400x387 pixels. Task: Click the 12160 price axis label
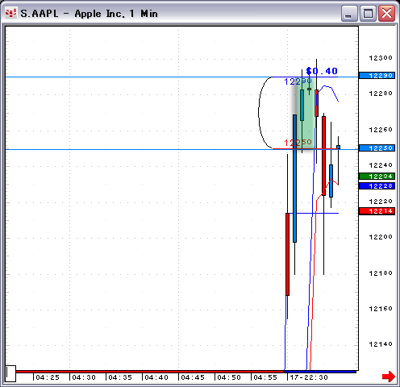click(381, 309)
